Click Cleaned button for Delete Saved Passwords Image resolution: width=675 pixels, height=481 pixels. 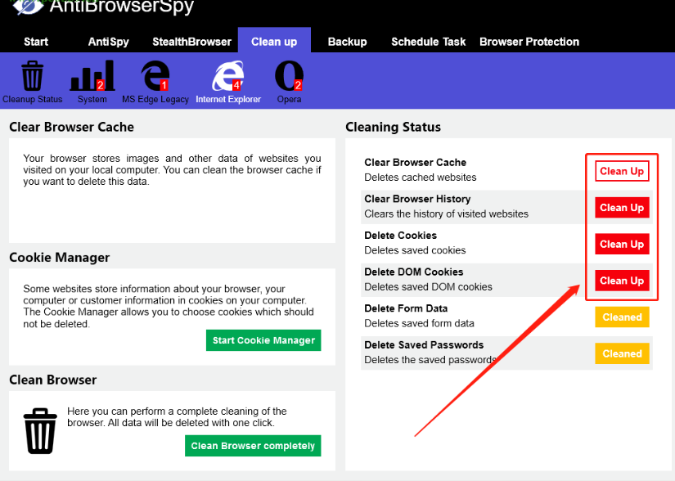click(x=622, y=353)
